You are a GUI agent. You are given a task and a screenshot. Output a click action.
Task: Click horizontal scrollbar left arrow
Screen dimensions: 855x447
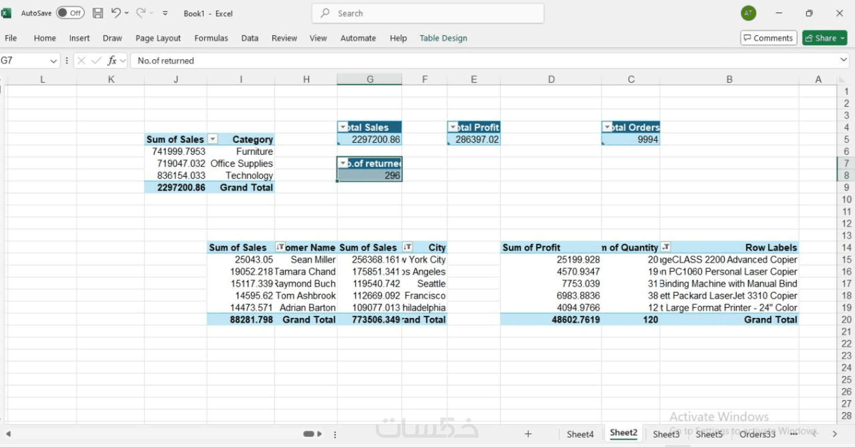pos(8,434)
